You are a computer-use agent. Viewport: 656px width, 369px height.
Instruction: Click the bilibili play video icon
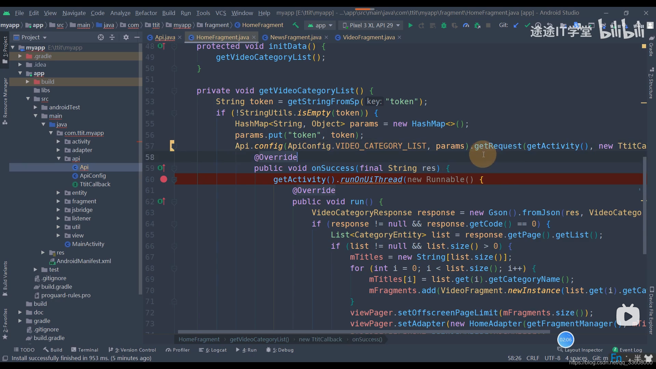coord(628,316)
